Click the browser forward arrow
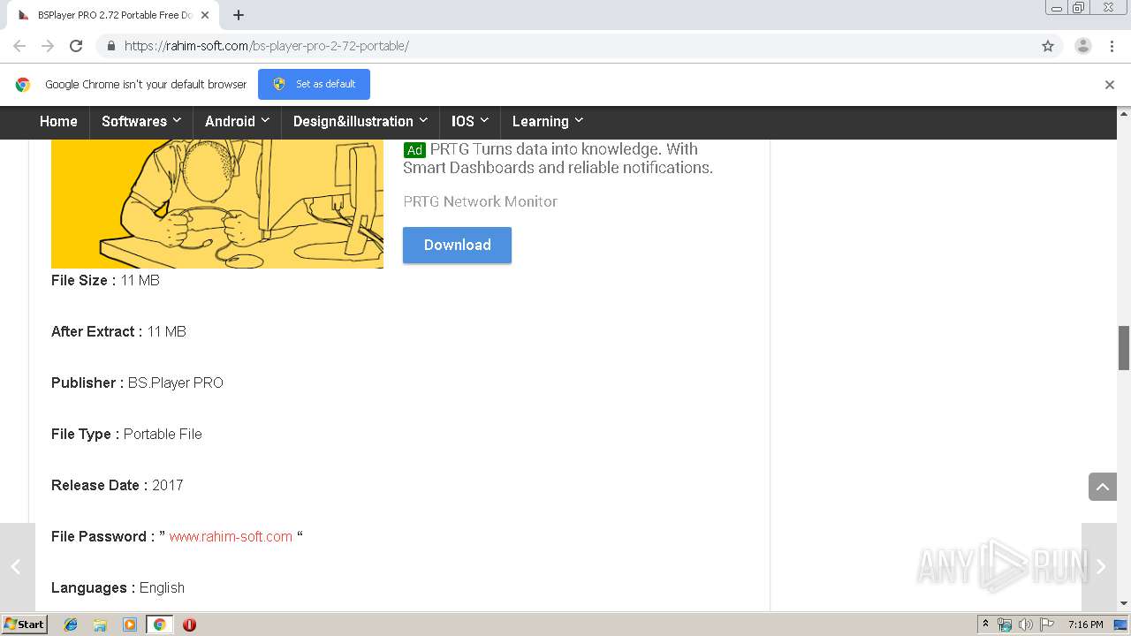The width and height of the screenshot is (1131, 636). click(48, 46)
